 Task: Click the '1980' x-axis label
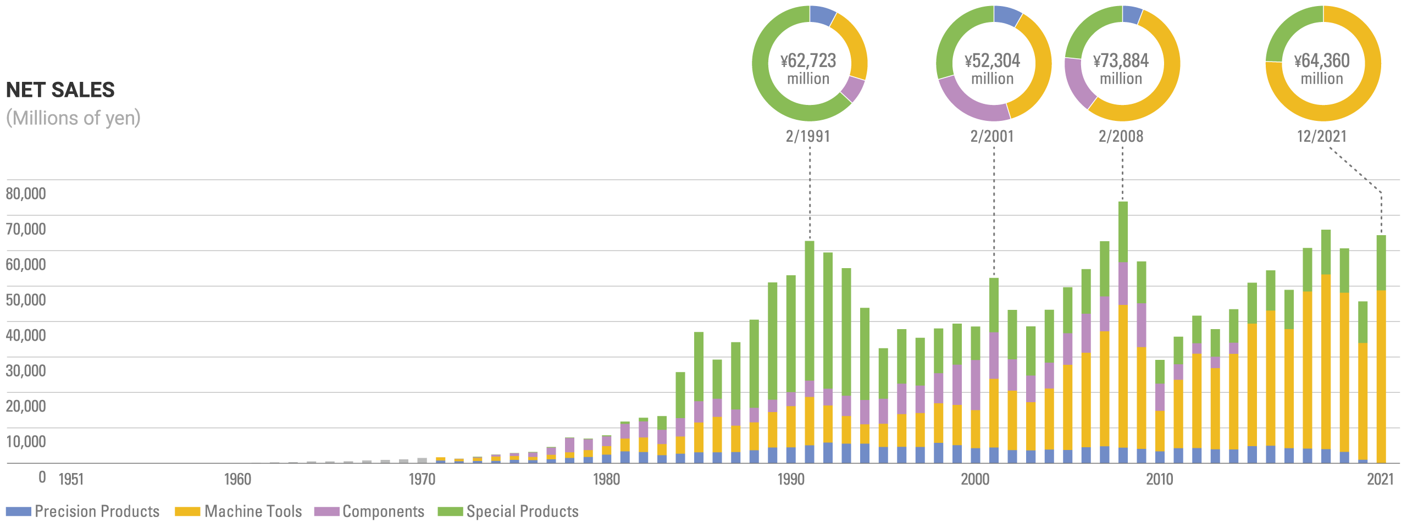pyautogui.click(x=607, y=479)
